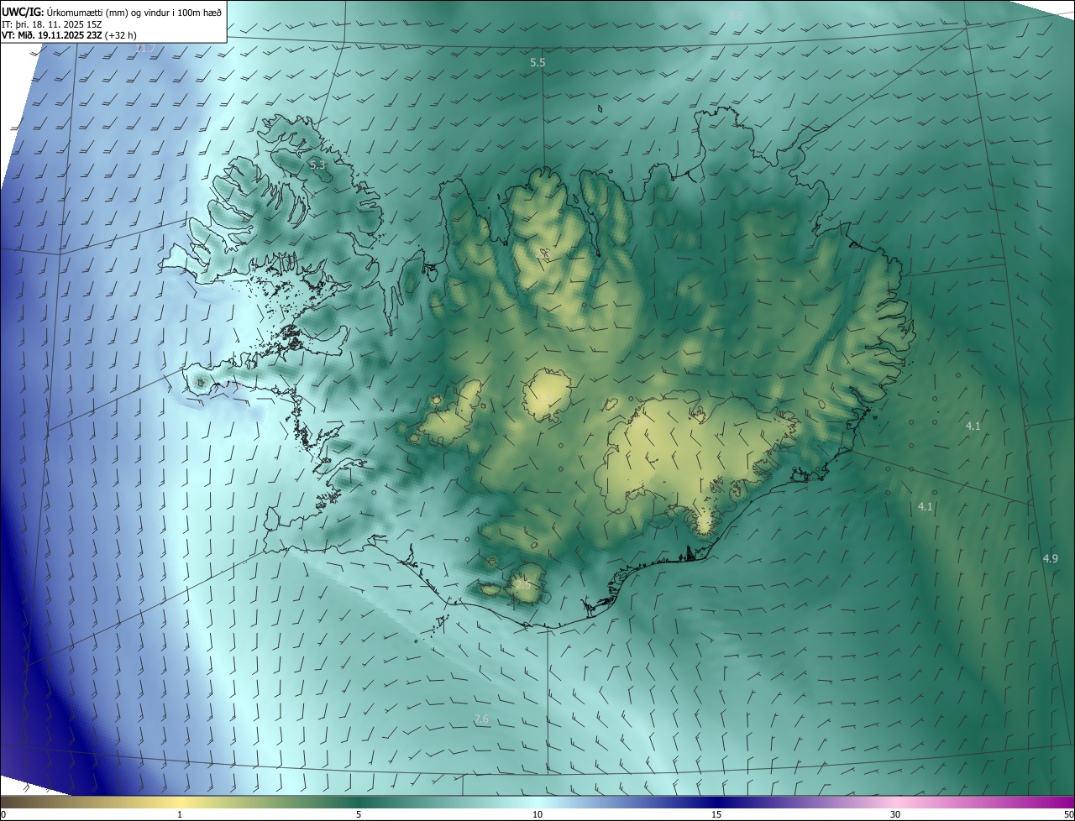
Task: Click the 11.7 value label on the map
Action: tap(145, 49)
